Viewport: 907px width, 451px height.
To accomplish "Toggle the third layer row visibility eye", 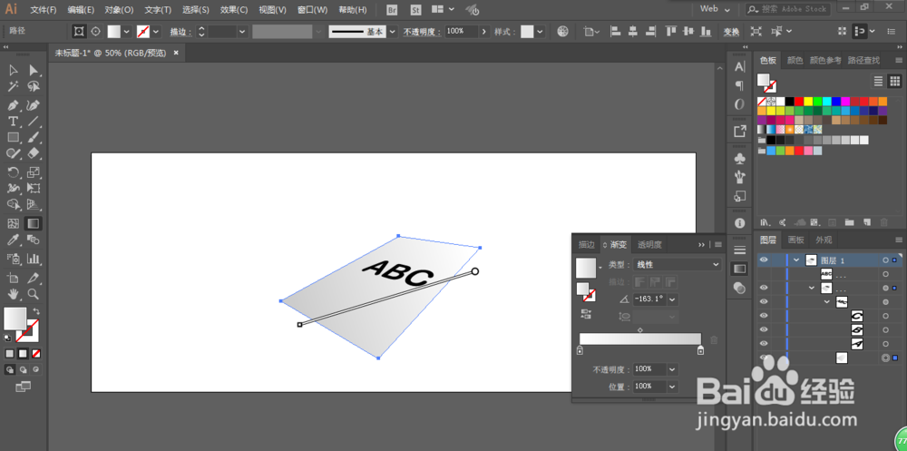I will 764,301.
